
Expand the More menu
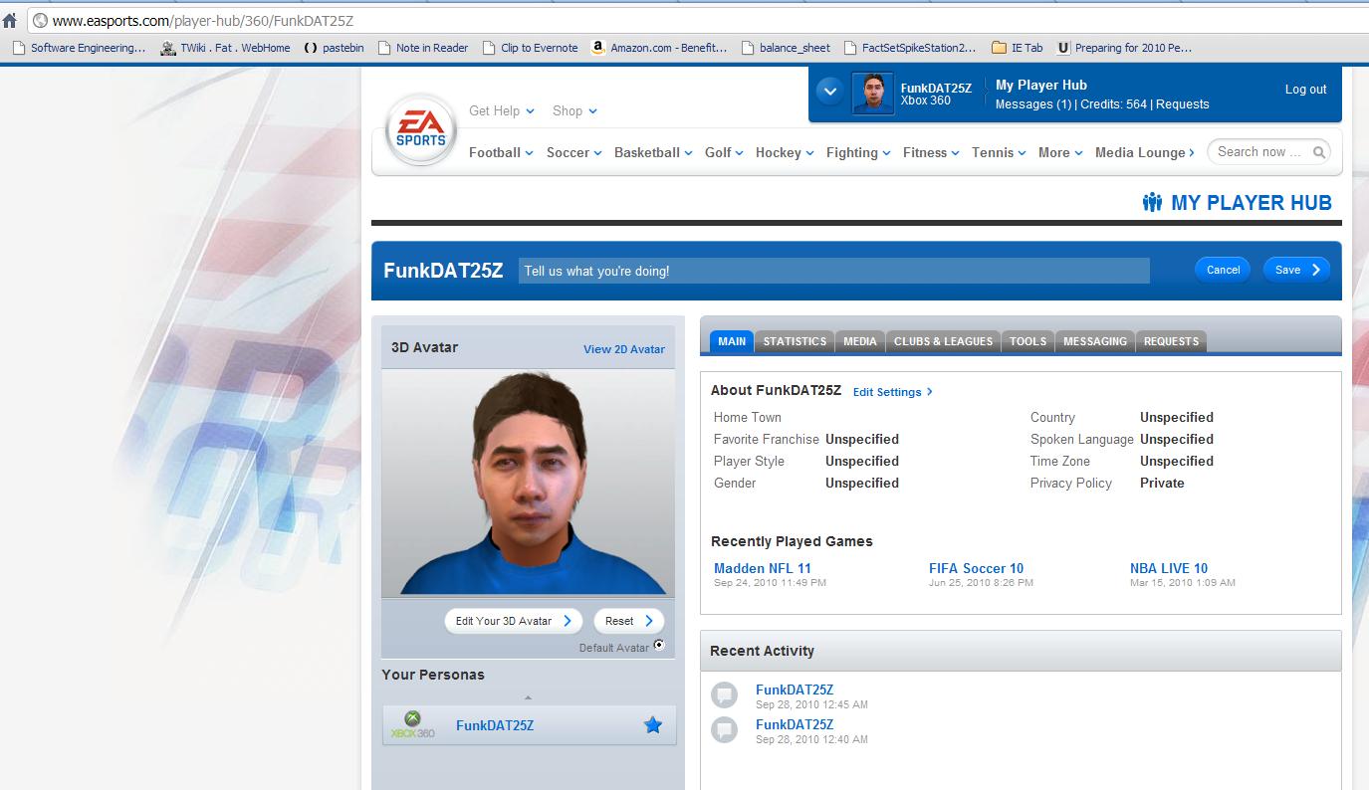pyautogui.click(x=1060, y=152)
